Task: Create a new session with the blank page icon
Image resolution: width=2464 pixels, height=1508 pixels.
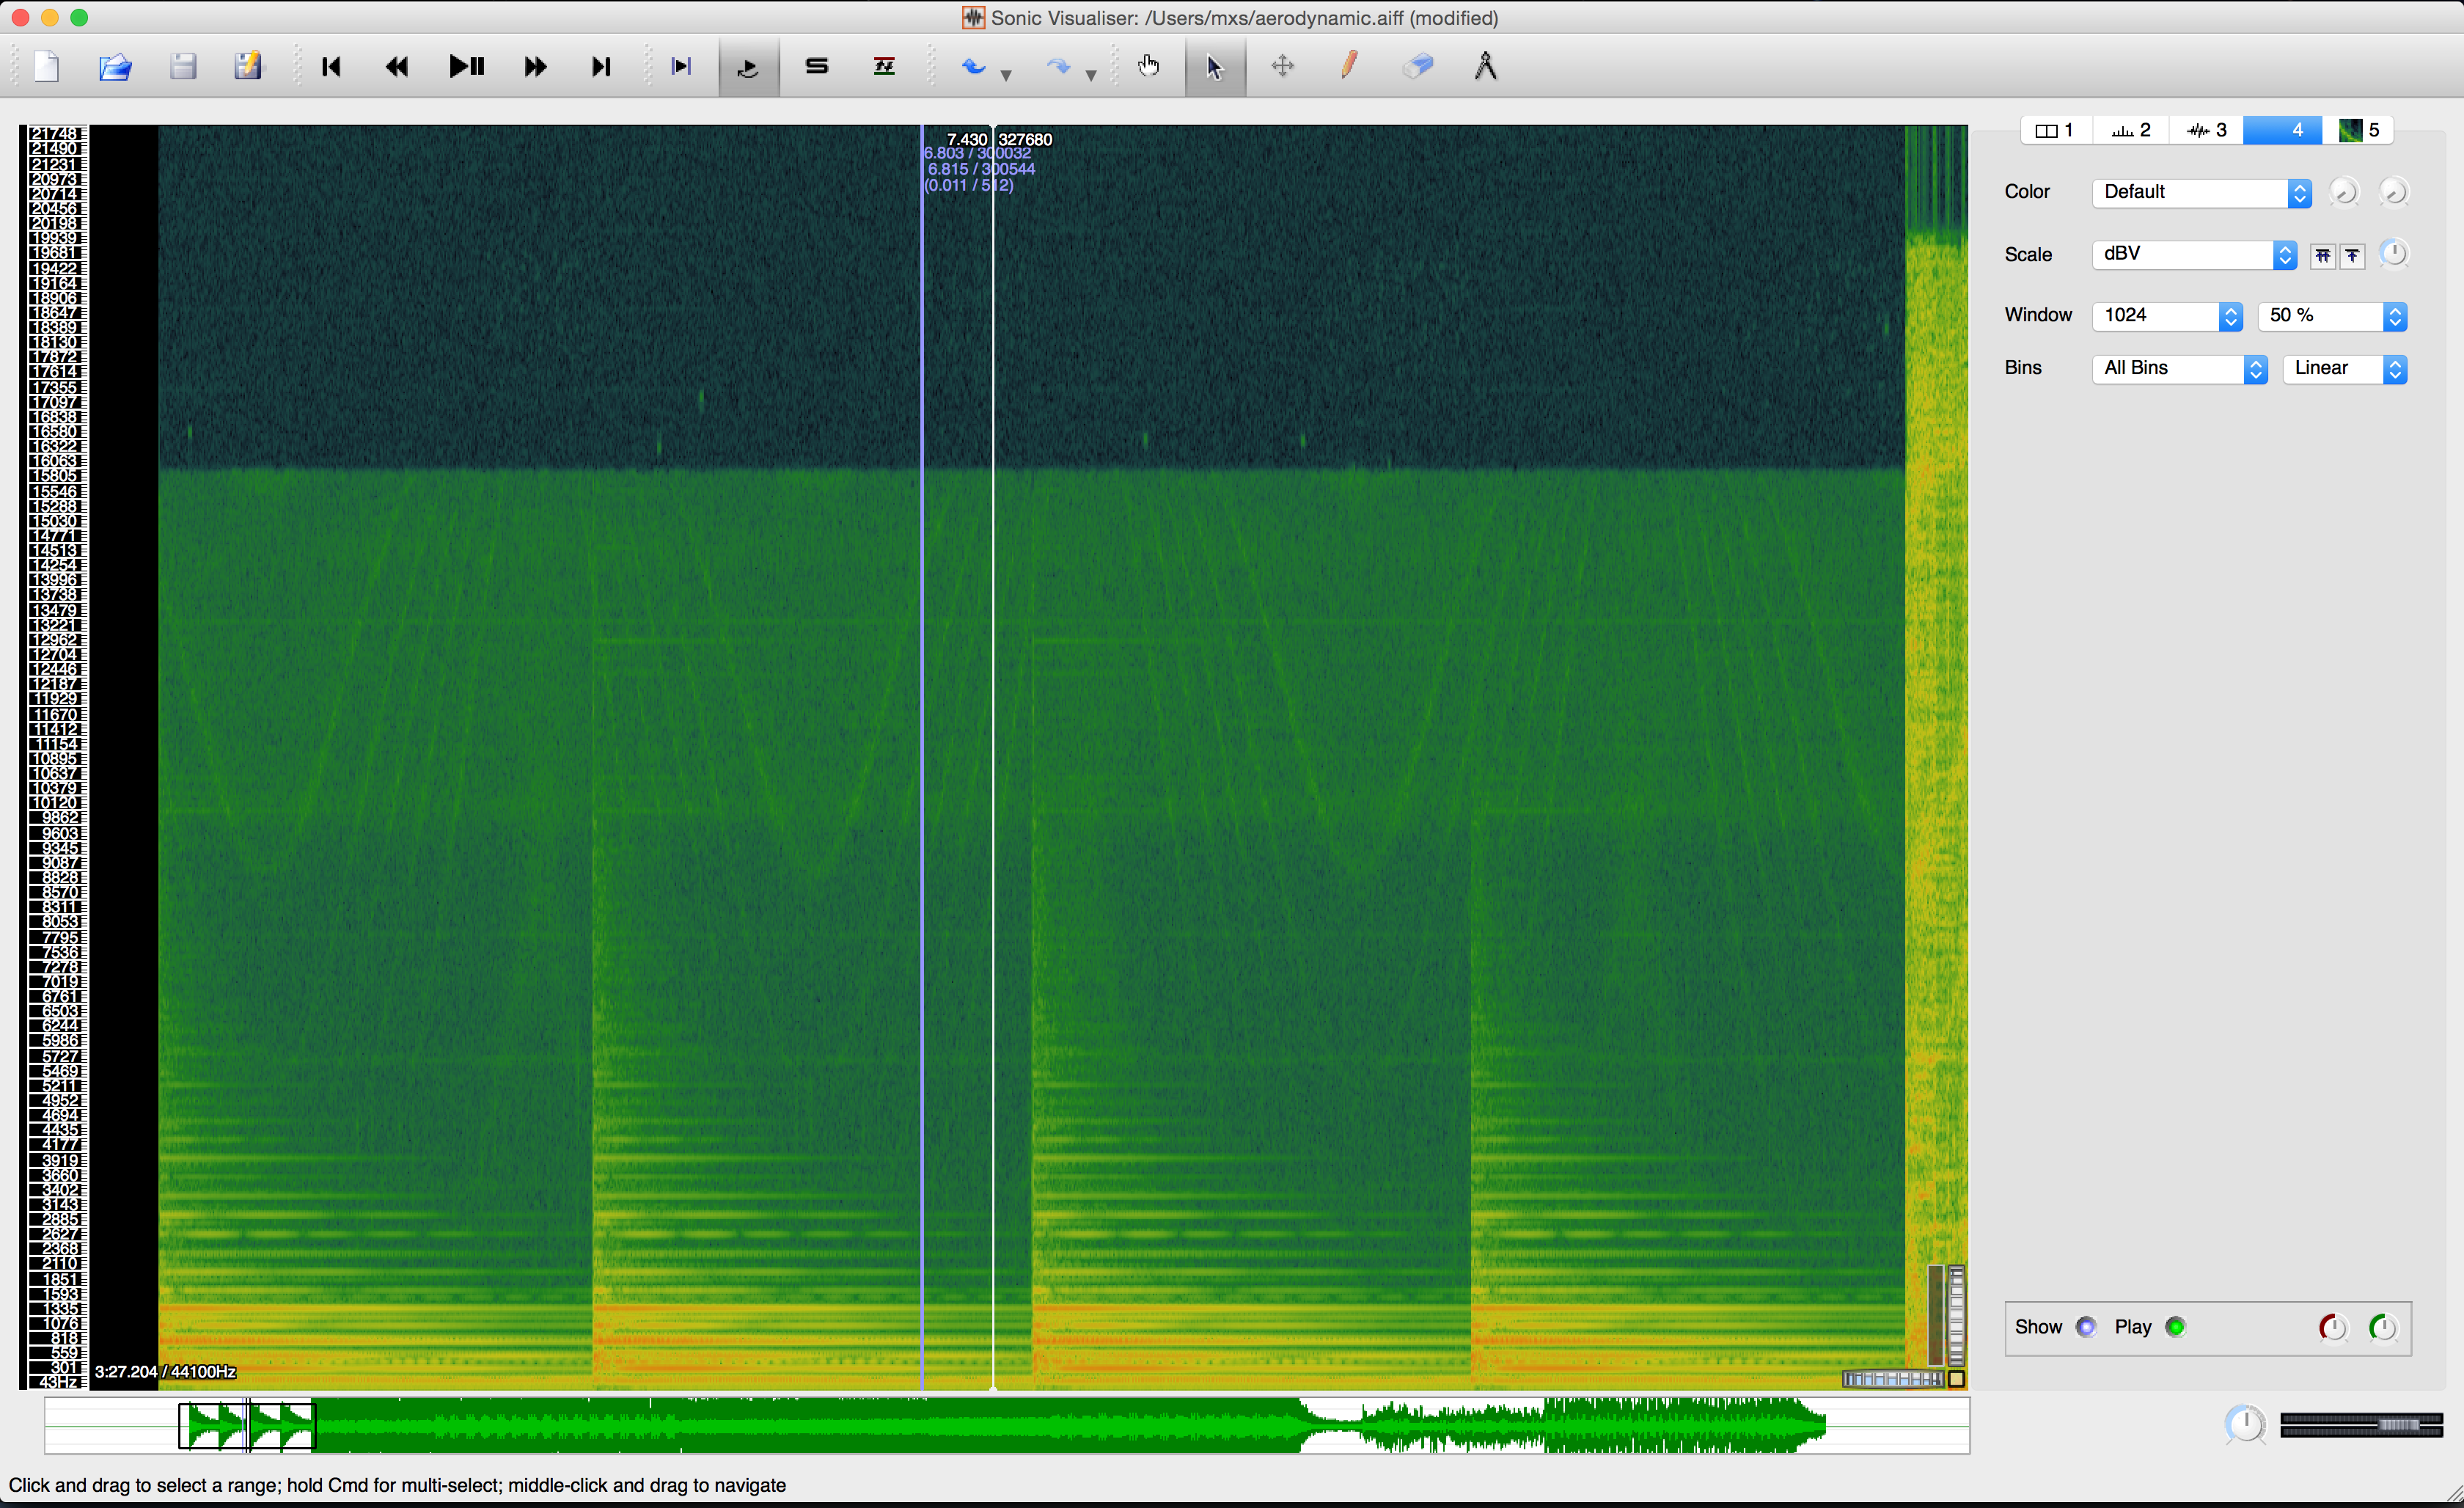Action: click(x=47, y=67)
